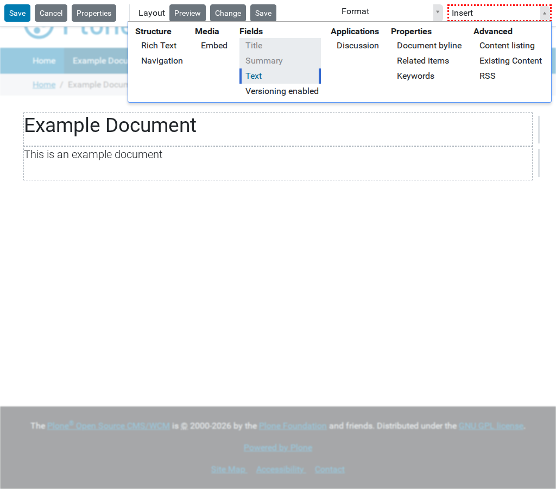Viewport: 556px width, 489px height.
Task: Cancel editing the layout
Action: point(51,13)
